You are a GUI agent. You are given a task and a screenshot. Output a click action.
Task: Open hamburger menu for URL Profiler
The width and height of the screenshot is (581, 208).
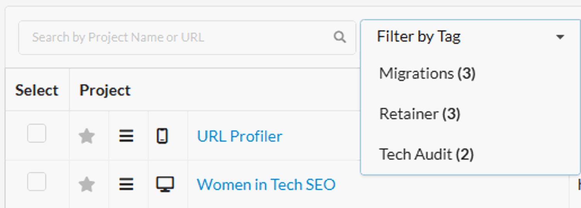pos(126,136)
